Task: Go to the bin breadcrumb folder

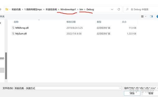Action: (x=81, y=9)
